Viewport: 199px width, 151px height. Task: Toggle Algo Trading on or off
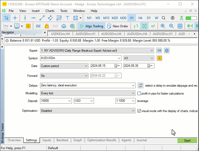pos(92,26)
